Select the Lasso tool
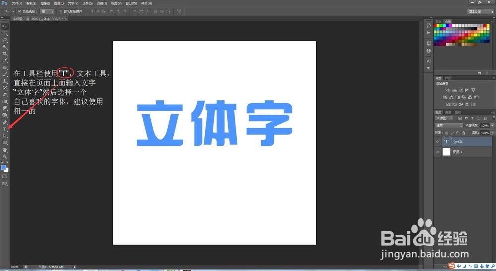 point(5,40)
